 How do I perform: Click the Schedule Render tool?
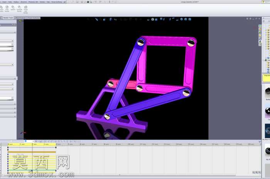[x=19, y=8]
